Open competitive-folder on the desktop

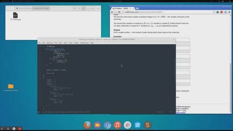click(11, 87)
